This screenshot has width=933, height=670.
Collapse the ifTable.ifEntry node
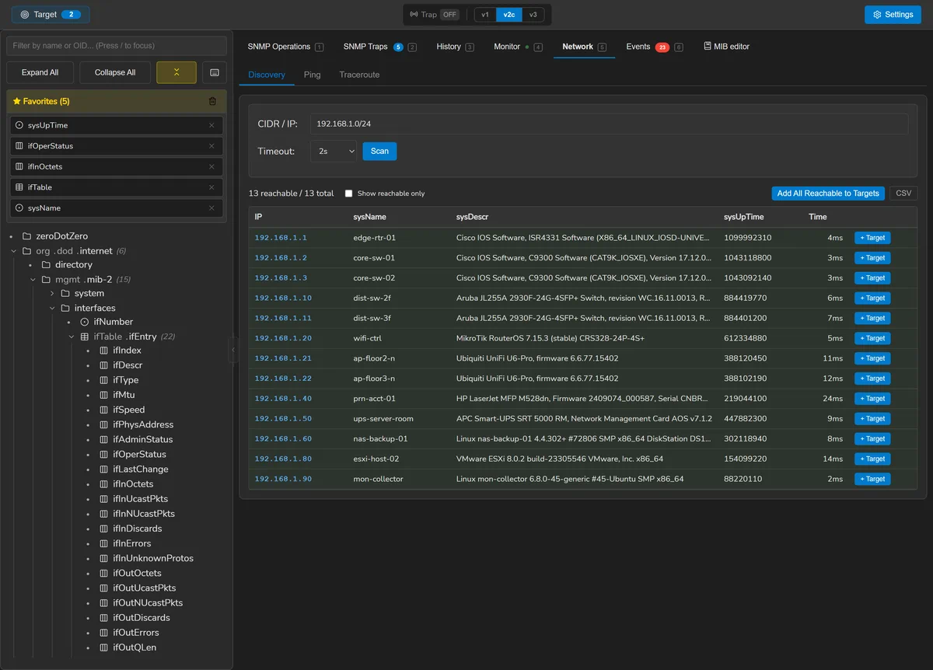coord(72,337)
